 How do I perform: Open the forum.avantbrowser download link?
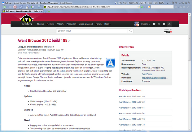pyautogui.click(x=155, y=78)
